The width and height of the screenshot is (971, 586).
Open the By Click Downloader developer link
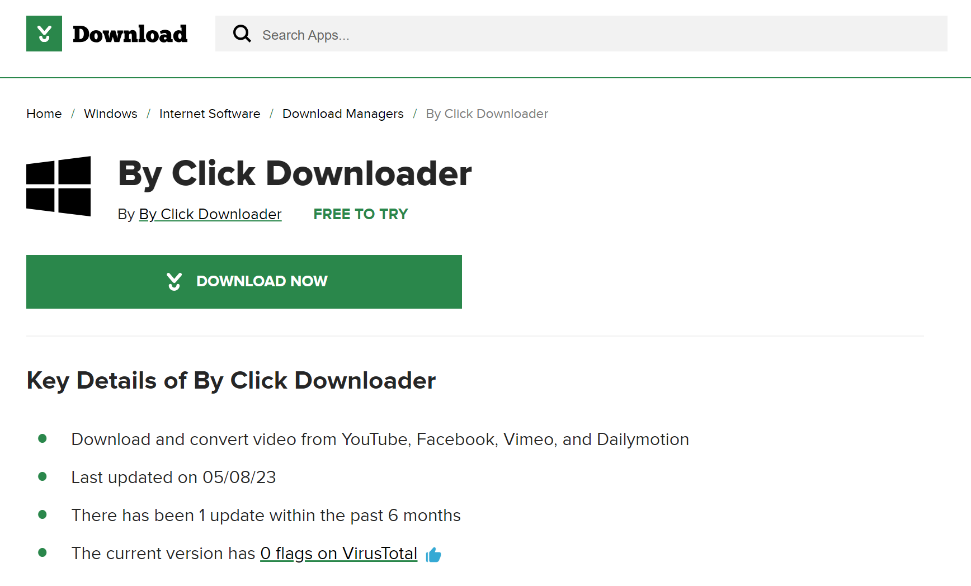(x=210, y=214)
